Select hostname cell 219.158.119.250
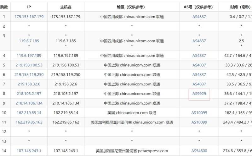This screenshot has width=252, height=157. 66,75
